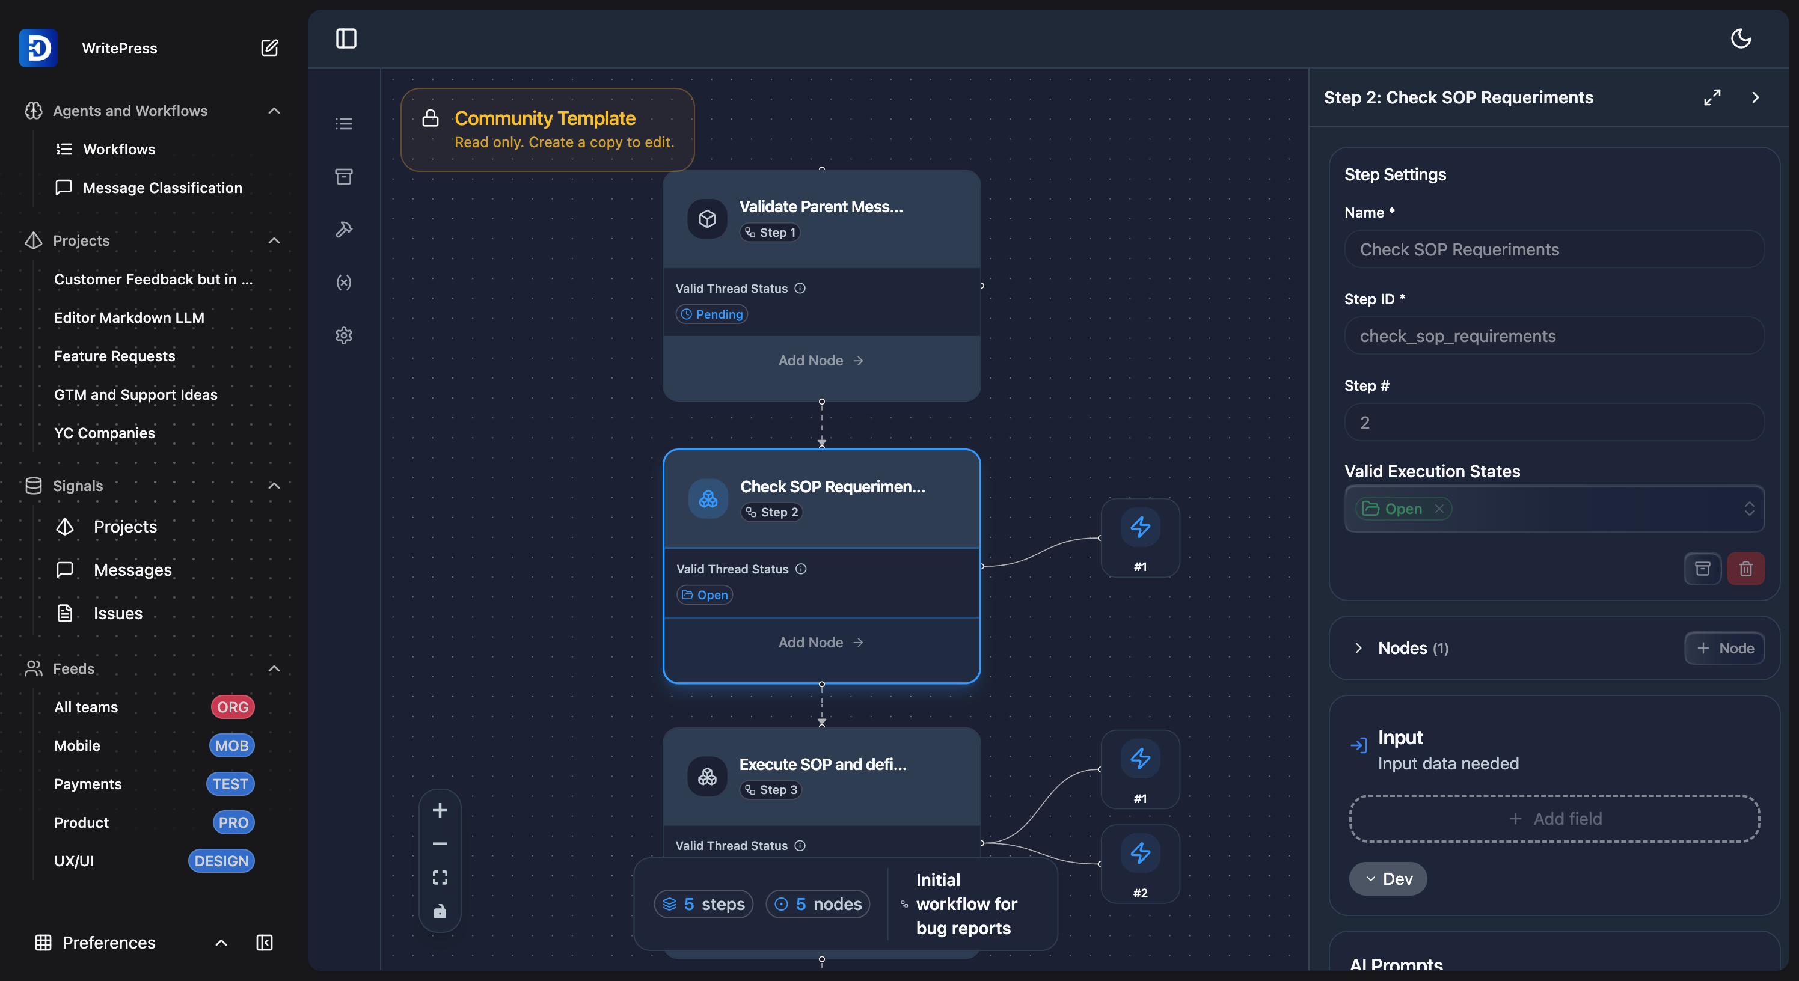Image resolution: width=1799 pixels, height=981 pixels.
Task: Open the variables (x) icon
Action: (343, 282)
